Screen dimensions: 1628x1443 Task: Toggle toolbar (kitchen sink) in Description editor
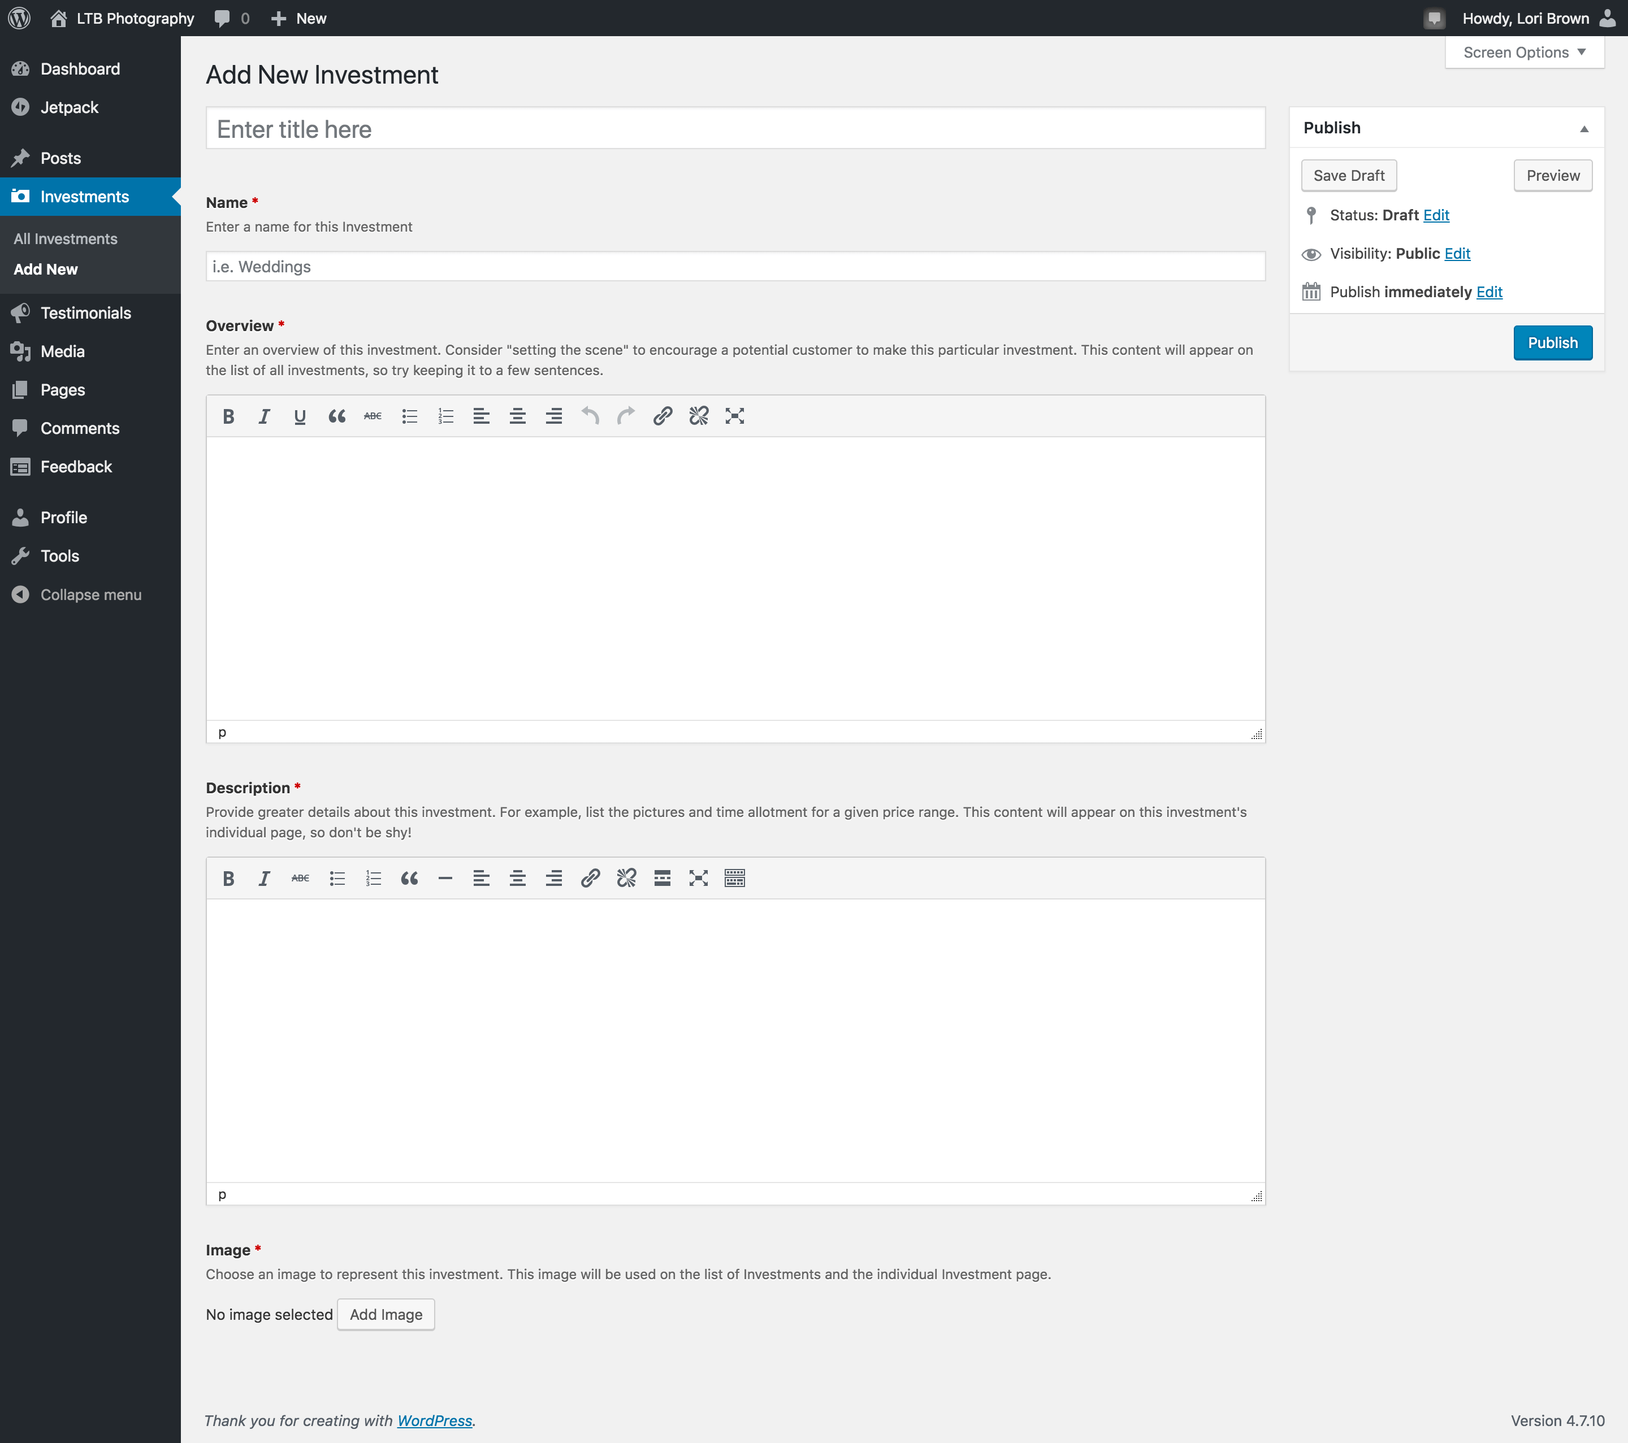[x=734, y=879]
